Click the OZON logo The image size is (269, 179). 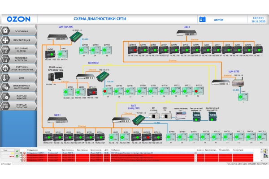(x=18, y=19)
